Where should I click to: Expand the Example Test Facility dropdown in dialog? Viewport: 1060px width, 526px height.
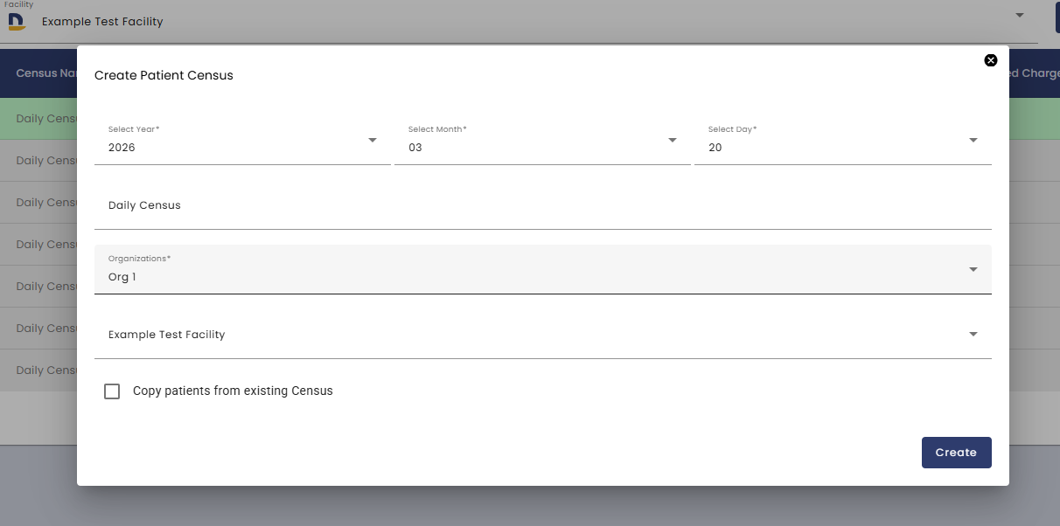(973, 334)
